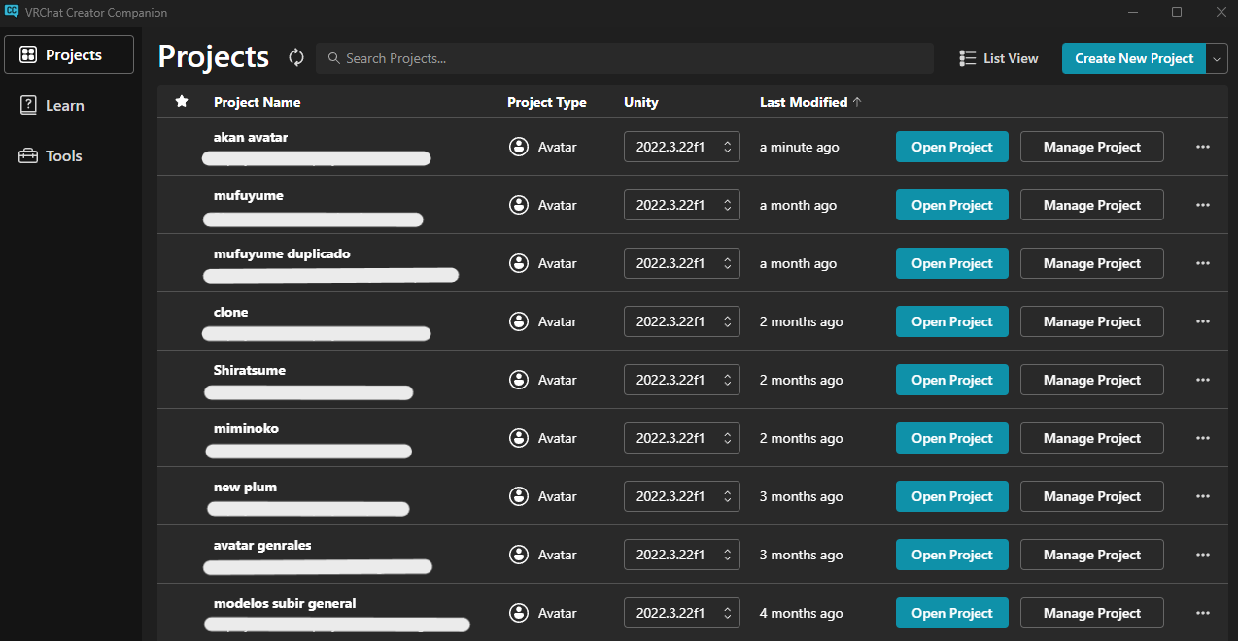Screen dimensions: 1238x641
Task: Change Unity version for new plum
Action: click(x=682, y=496)
